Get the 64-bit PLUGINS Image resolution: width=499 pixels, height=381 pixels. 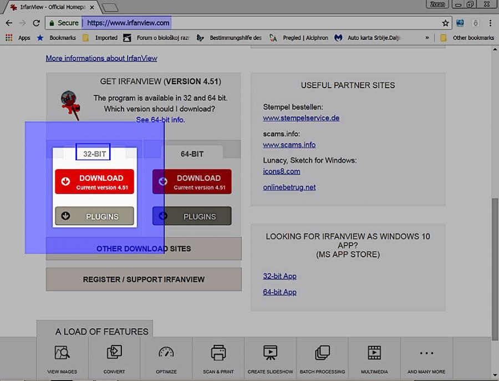click(192, 216)
